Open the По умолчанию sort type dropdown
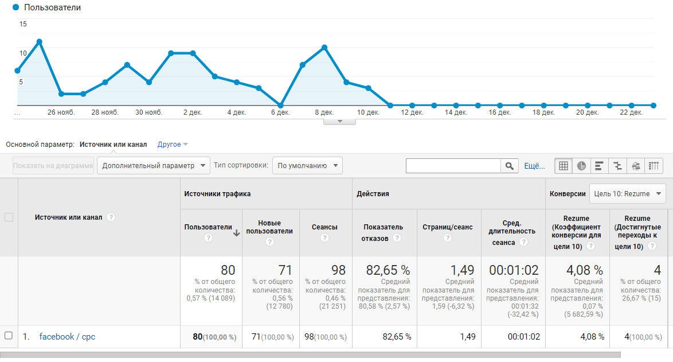The height and width of the screenshot is (362, 673). 307,166
